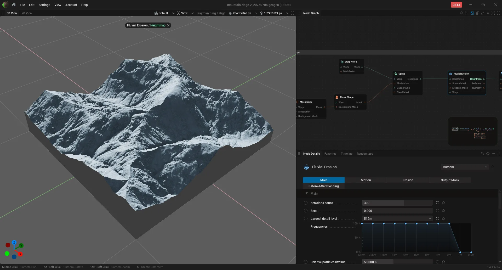The height and width of the screenshot is (270, 502).
Task: Maximize the 3D View panel
Action: (x=293, y=13)
